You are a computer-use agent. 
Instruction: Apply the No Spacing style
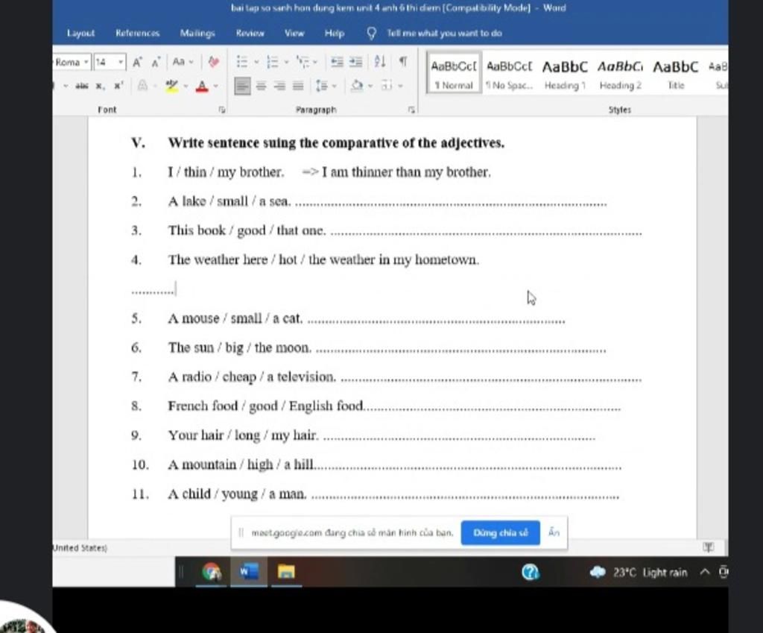(509, 74)
